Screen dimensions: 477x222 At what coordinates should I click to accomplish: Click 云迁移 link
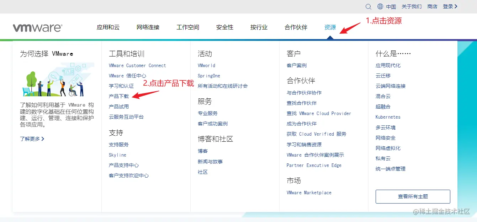pyautogui.click(x=383, y=76)
